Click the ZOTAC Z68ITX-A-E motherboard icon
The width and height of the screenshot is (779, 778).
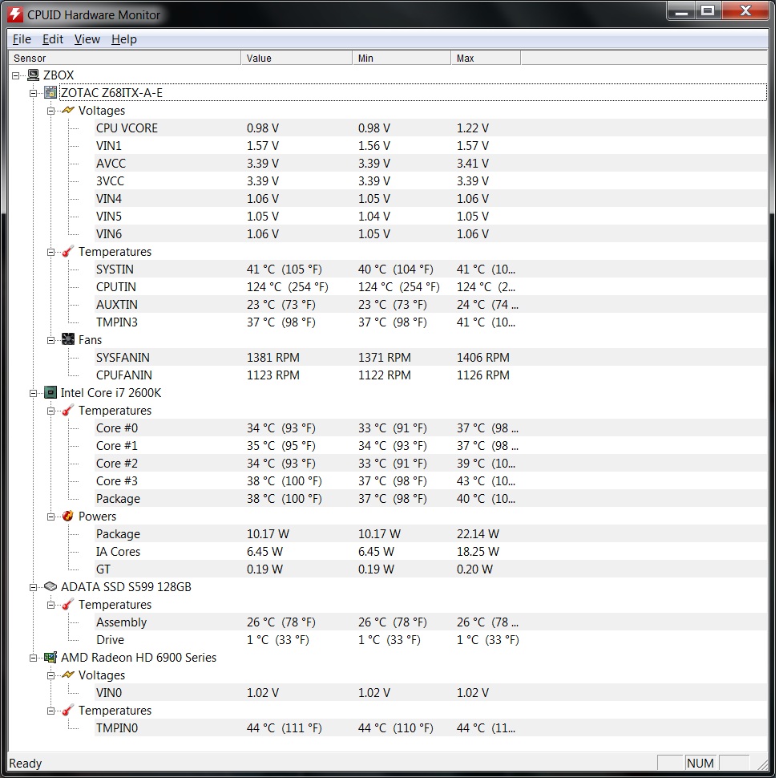(50, 92)
